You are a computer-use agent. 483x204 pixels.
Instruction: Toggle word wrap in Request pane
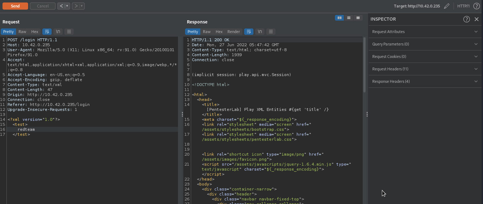click(x=47, y=32)
